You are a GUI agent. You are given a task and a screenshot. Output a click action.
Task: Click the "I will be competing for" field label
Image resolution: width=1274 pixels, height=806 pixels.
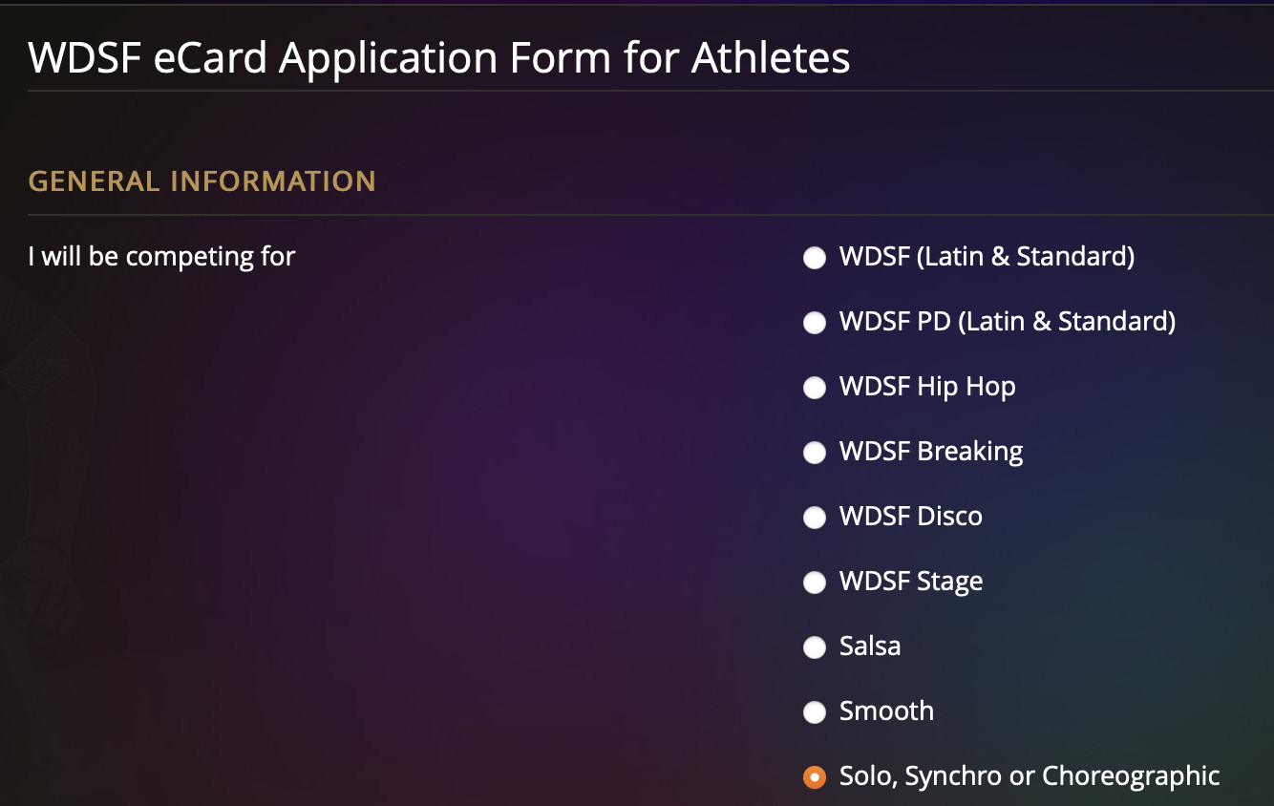pyautogui.click(x=161, y=257)
